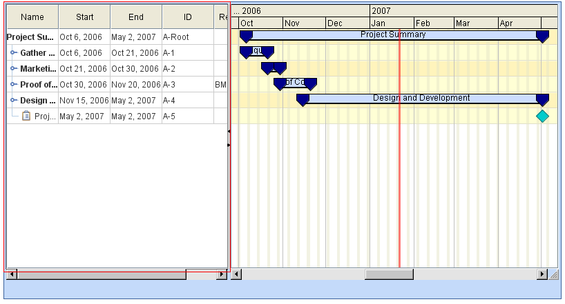The image size is (565, 304).
Task: Expand the Design... task tree handle
Action: 14,101
